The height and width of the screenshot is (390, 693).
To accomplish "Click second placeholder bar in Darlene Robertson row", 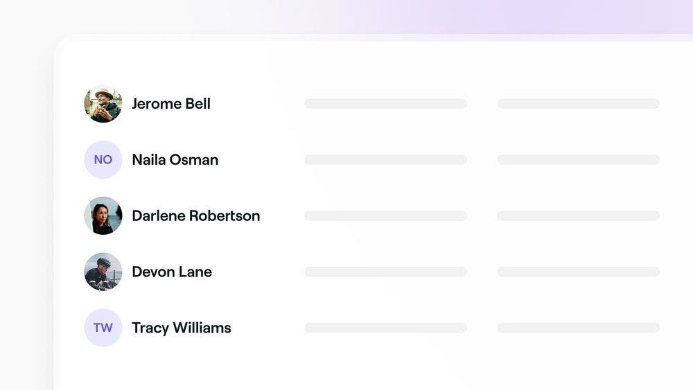I will point(578,216).
